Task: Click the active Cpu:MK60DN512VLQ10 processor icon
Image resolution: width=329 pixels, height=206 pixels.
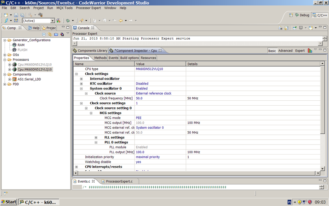Action: tap(14, 69)
